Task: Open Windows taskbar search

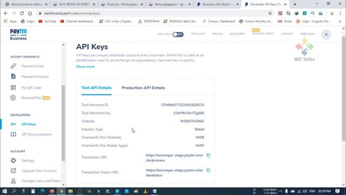Action: coord(14,191)
